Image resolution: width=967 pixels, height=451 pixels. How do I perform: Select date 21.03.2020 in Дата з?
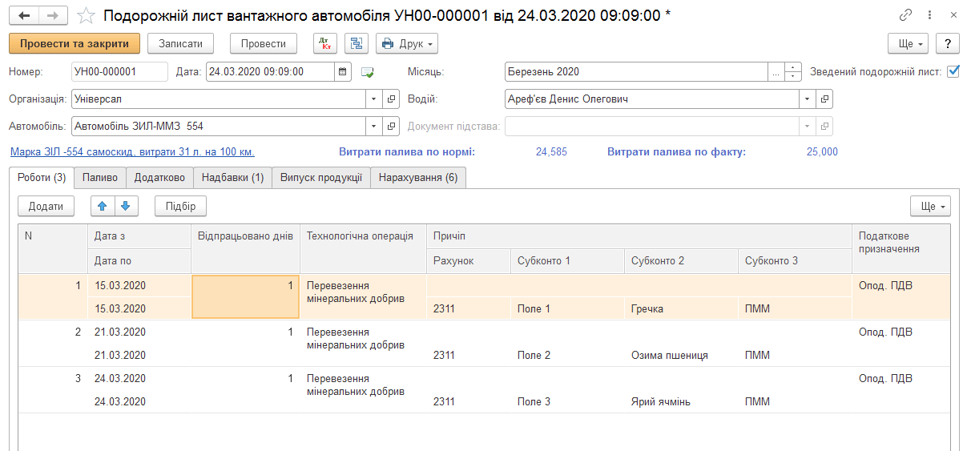point(139,332)
